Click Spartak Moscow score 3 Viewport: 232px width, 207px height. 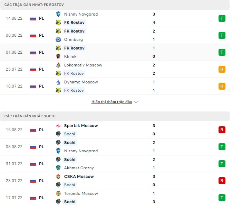coord(154,126)
